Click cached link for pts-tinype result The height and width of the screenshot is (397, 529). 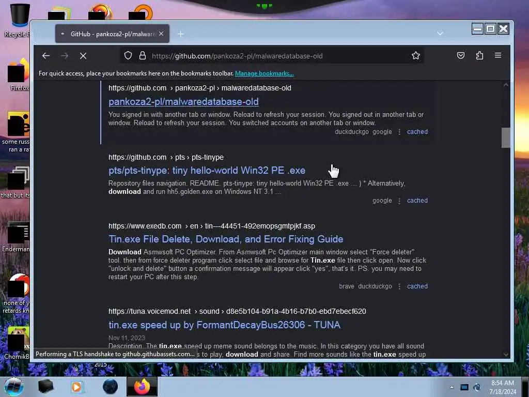click(417, 201)
